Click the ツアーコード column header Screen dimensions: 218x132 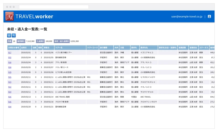tap(92, 47)
